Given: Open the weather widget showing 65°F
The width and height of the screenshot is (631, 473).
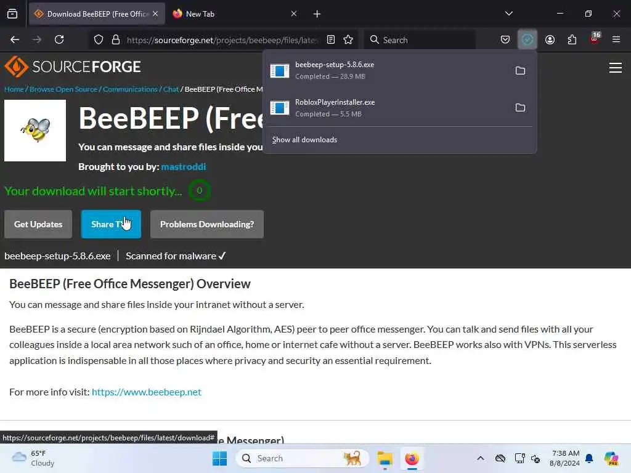Looking at the screenshot, I should point(33,458).
